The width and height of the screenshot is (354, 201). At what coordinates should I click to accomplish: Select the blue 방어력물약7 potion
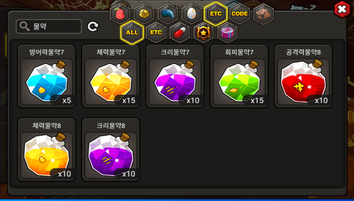coord(47,76)
